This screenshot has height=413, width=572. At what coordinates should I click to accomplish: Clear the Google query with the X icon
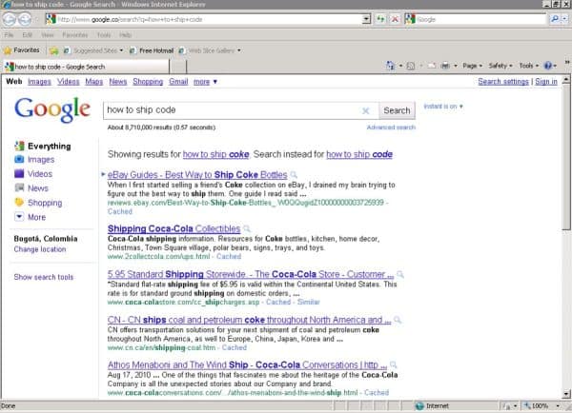pos(365,110)
